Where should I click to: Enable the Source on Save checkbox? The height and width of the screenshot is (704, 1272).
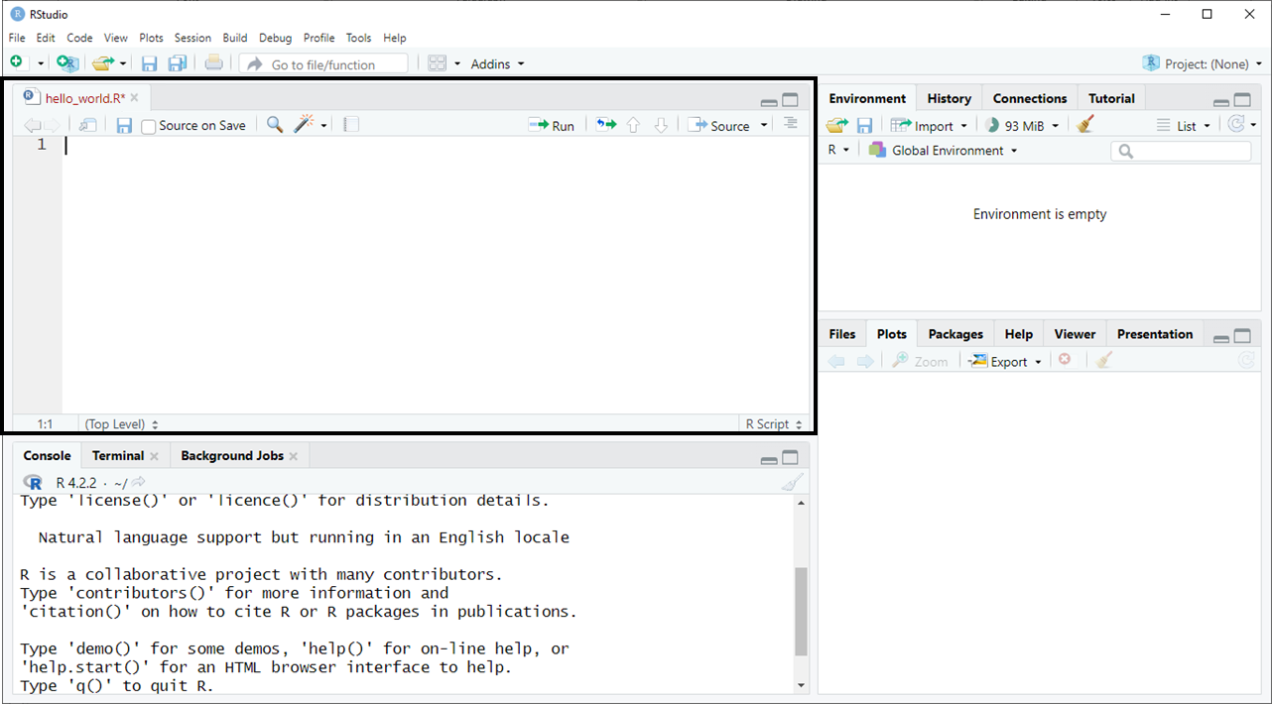[149, 126]
